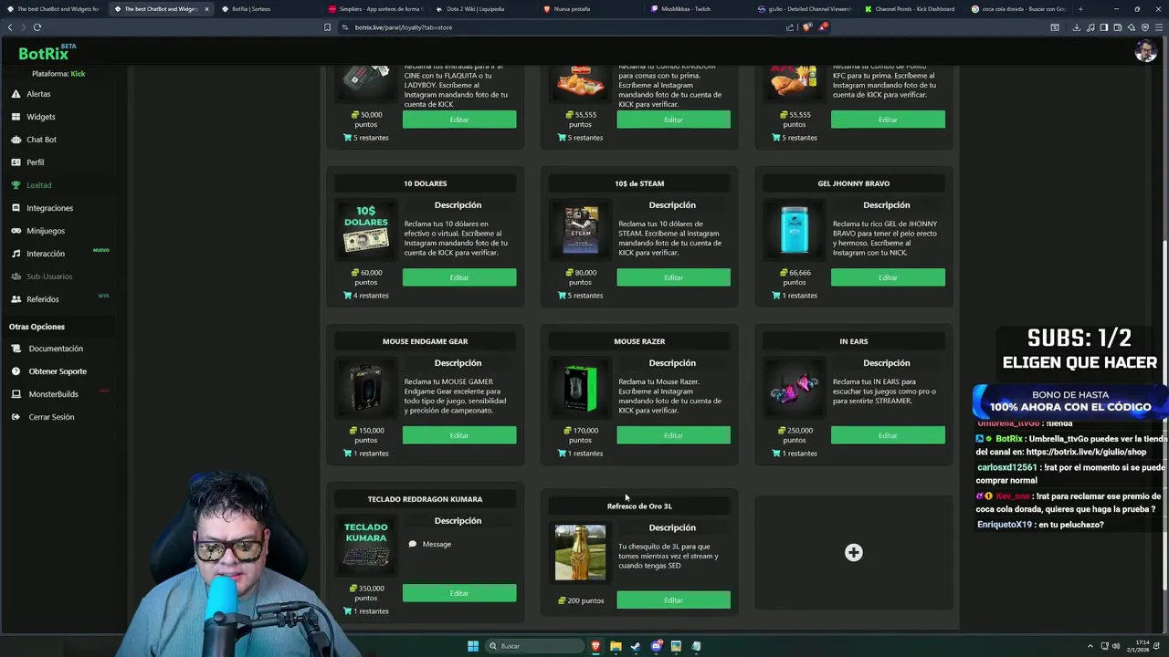Click the Brave shields icon
The width and height of the screenshot is (1169, 657).
point(806,27)
